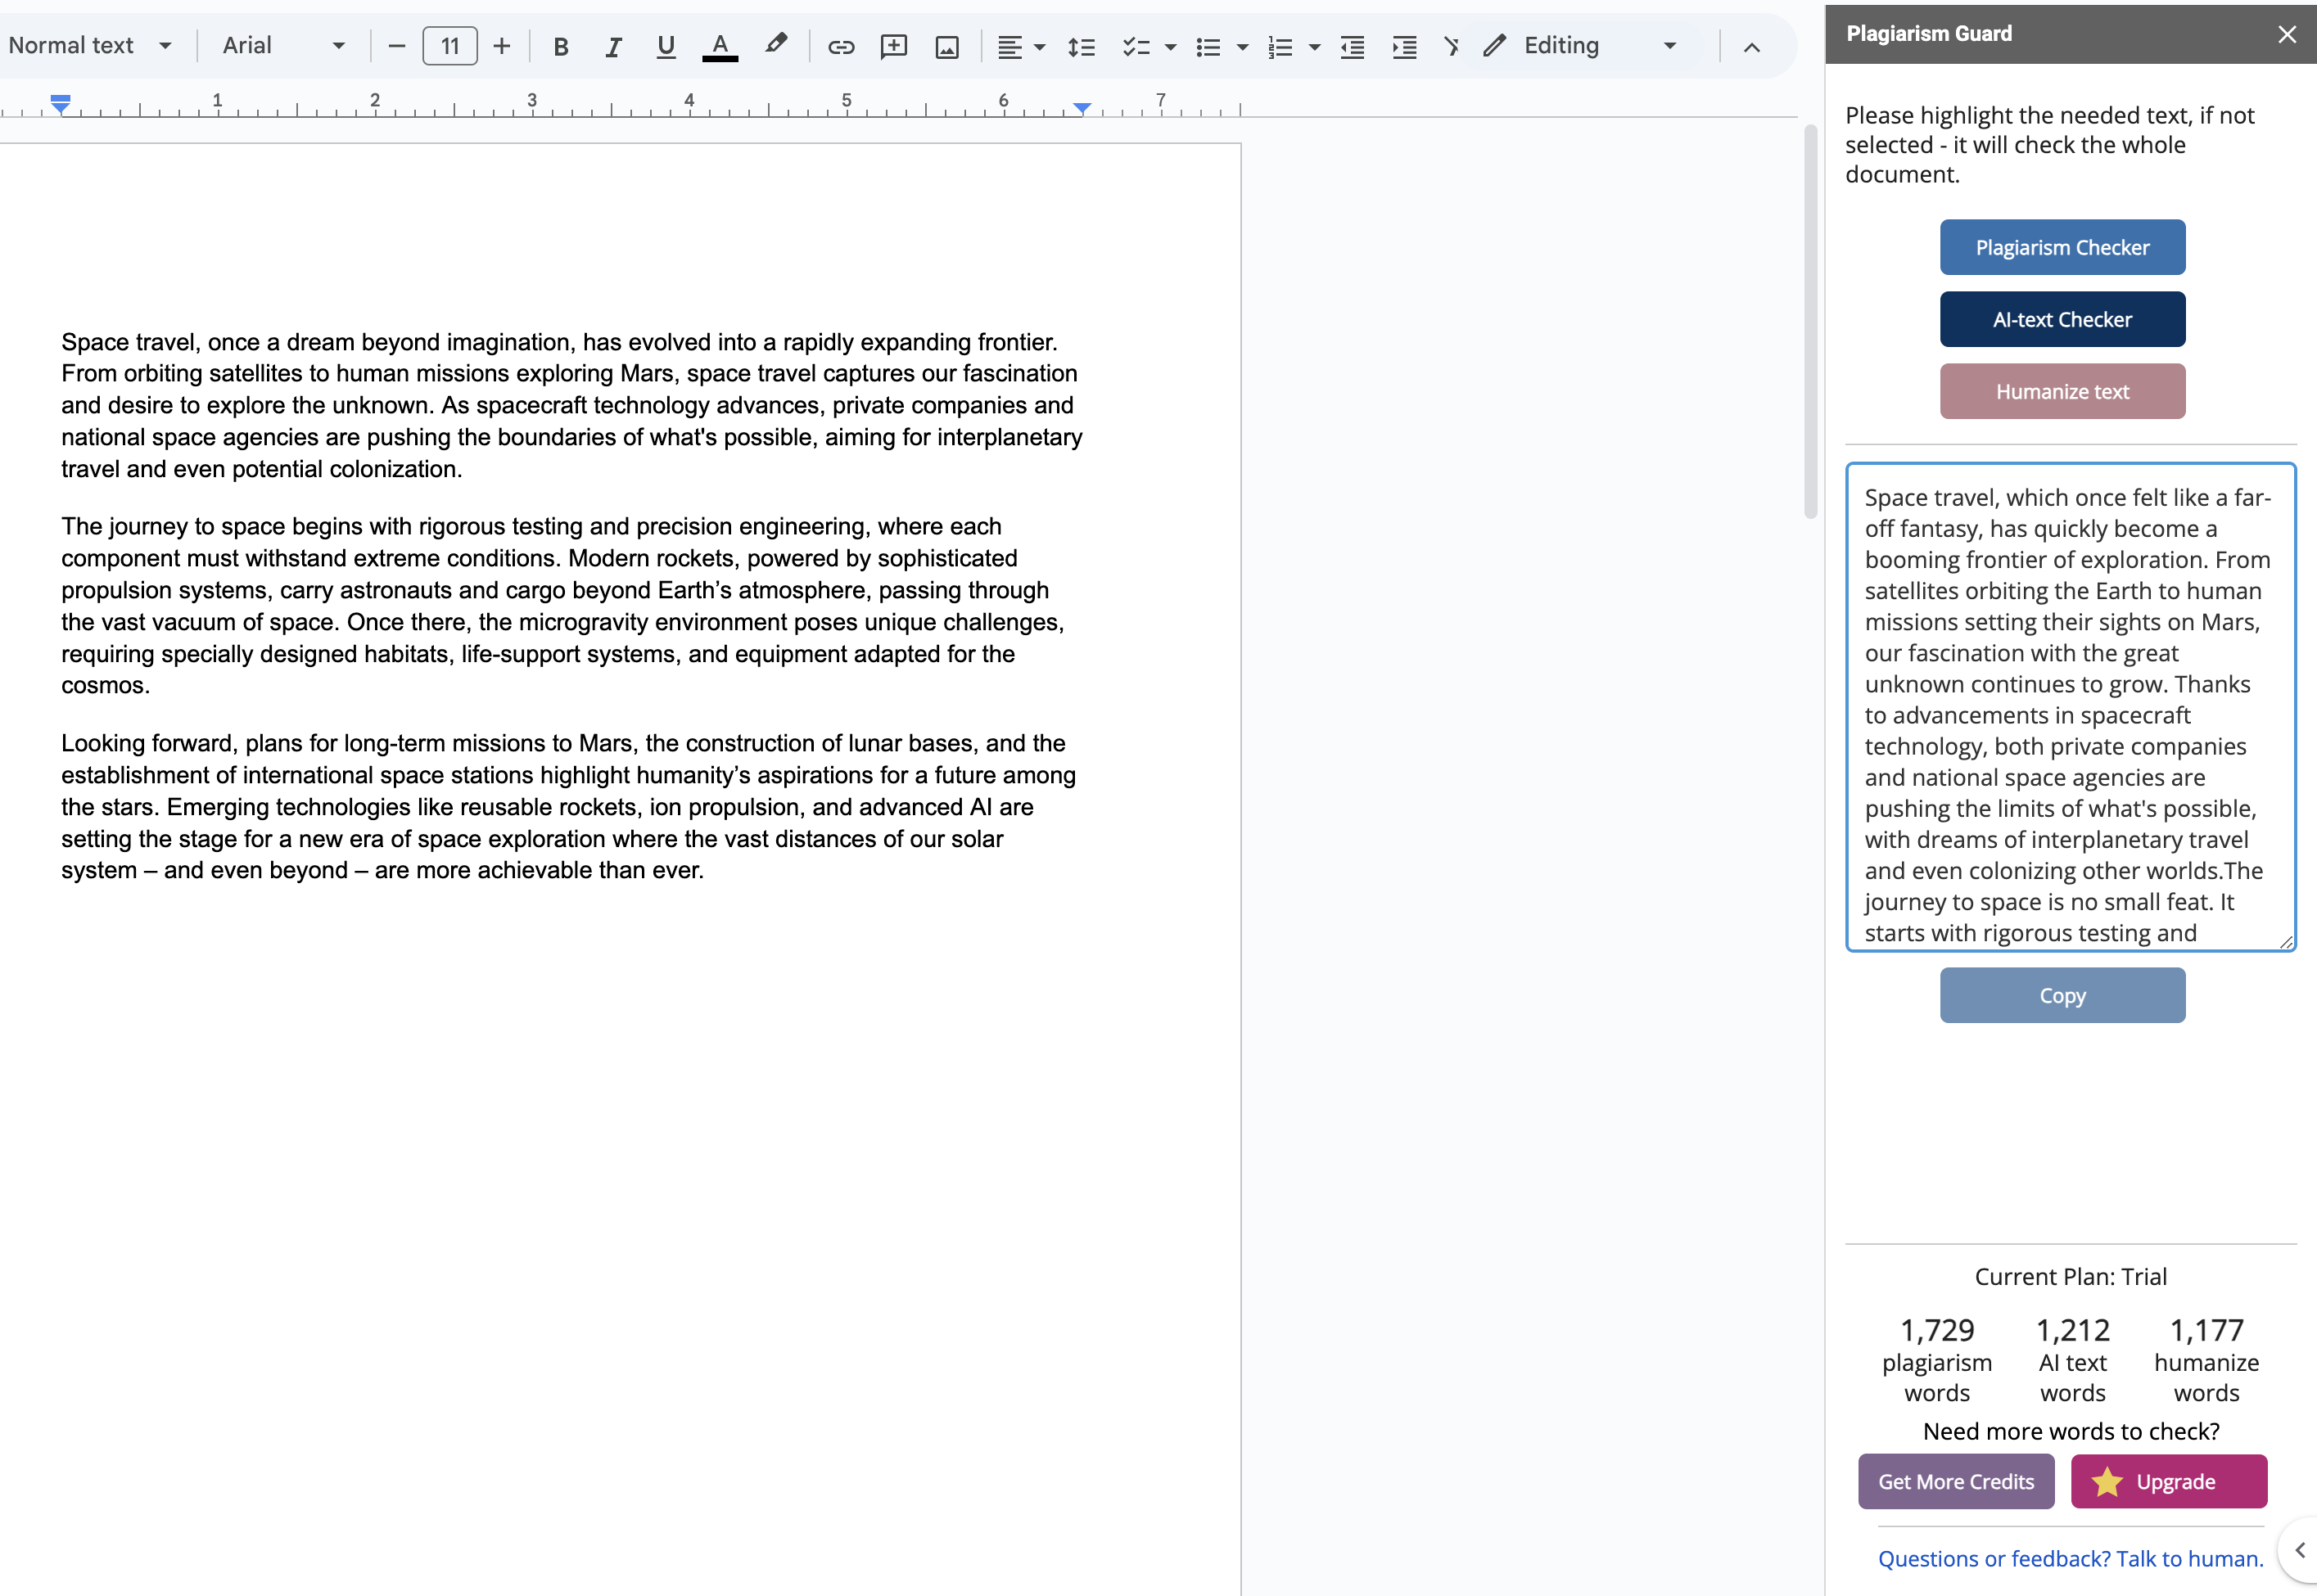Click the insert image icon
2317x1596 pixels.
pyautogui.click(x=946, y=46)
